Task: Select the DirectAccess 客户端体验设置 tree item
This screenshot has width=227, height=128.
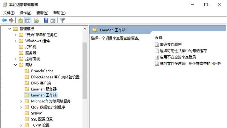Action: click(55, 77)
